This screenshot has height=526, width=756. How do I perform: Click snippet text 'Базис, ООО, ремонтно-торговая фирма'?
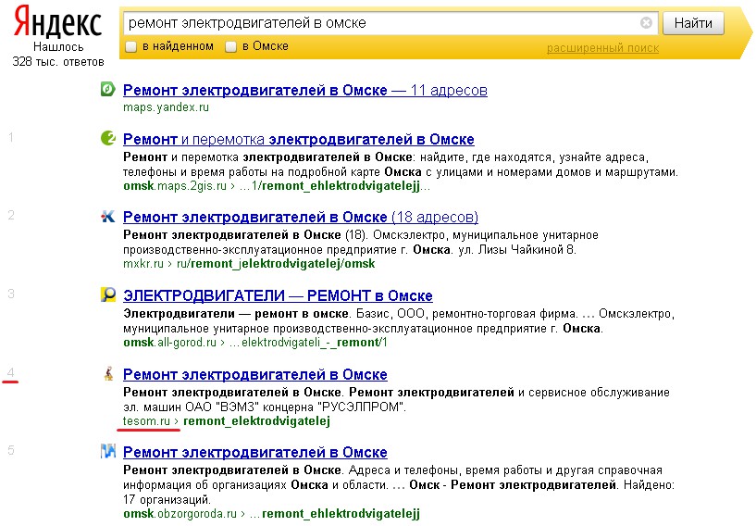pyautogui.click(x=466, y=314)
